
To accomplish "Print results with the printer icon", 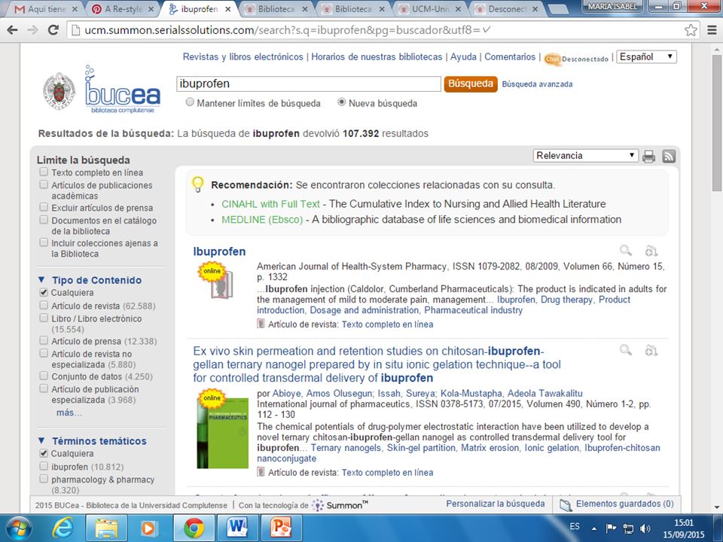I will point(648,157).
